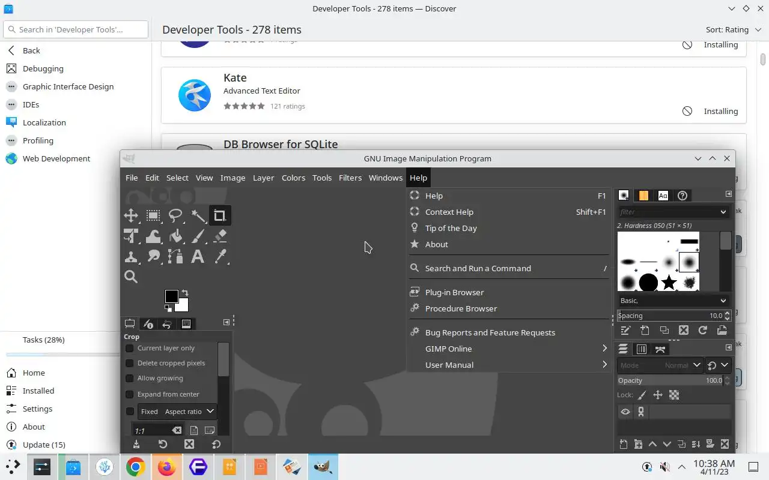Swap foreground and background colors
The image size is (769, 480).
[x=185, y=293]
